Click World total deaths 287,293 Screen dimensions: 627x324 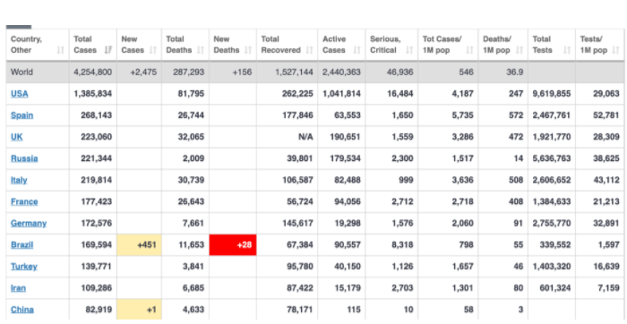(x=188, y=72)
